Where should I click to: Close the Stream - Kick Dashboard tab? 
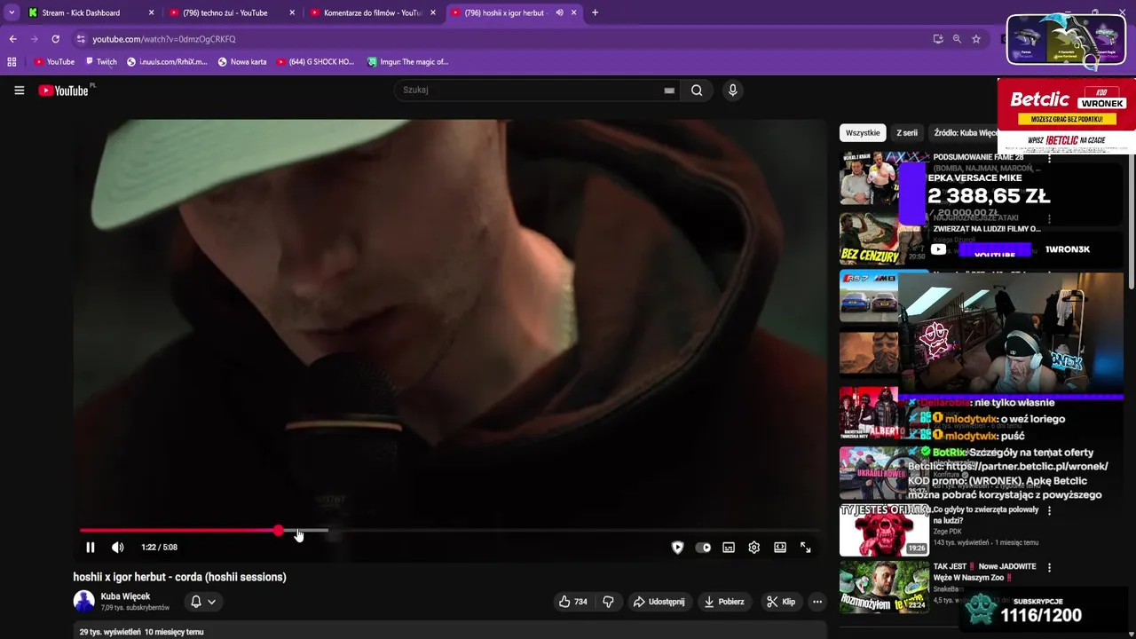click(151, 12)
